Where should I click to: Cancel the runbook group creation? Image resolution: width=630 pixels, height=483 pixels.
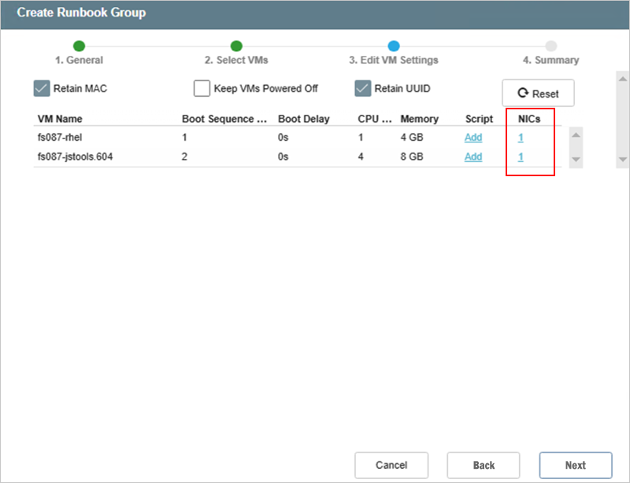click(391, 465)
